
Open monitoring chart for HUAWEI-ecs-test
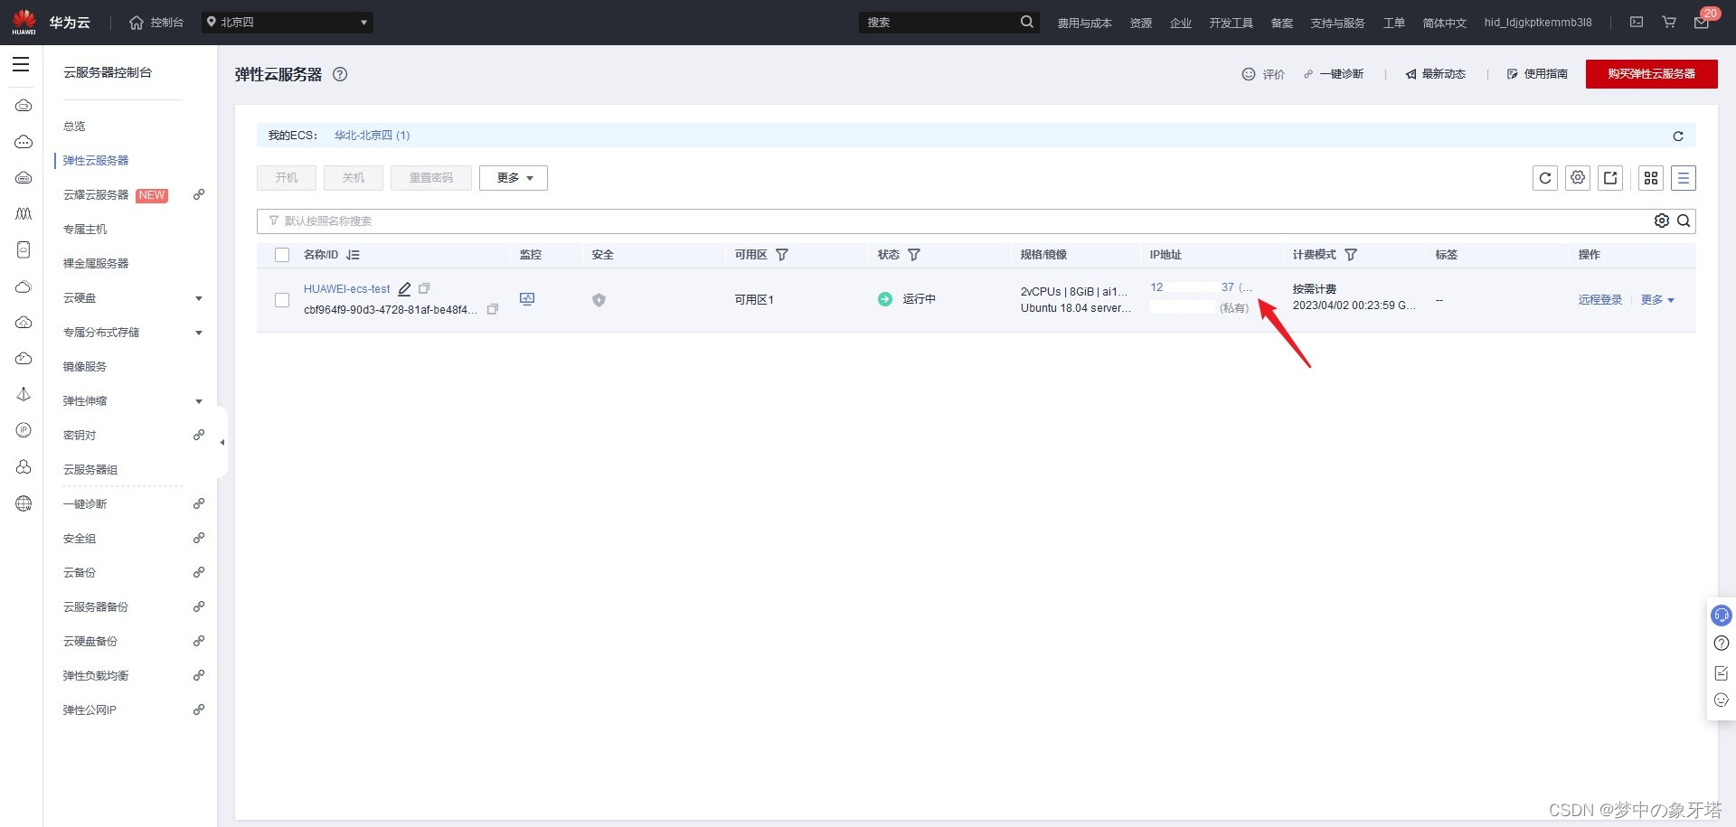click(x=527, y=298)
